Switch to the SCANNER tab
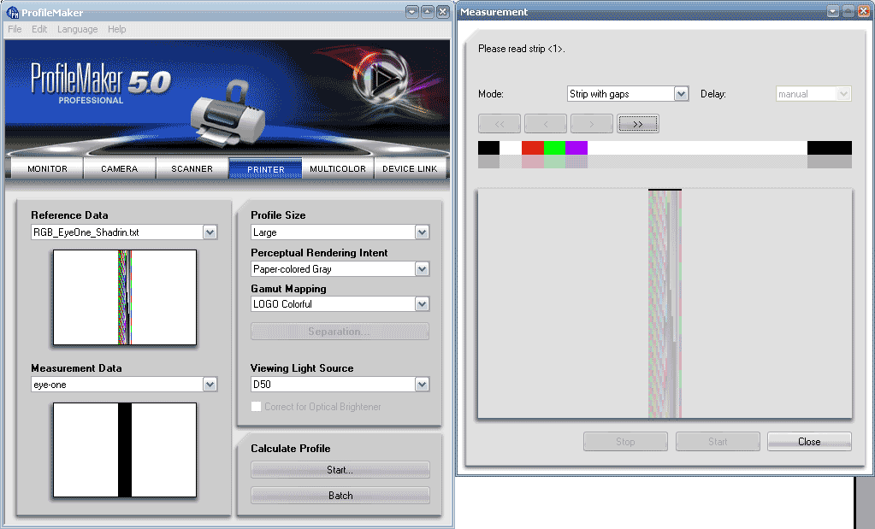Viewport: 875px width, 529px height. point(192,168)
